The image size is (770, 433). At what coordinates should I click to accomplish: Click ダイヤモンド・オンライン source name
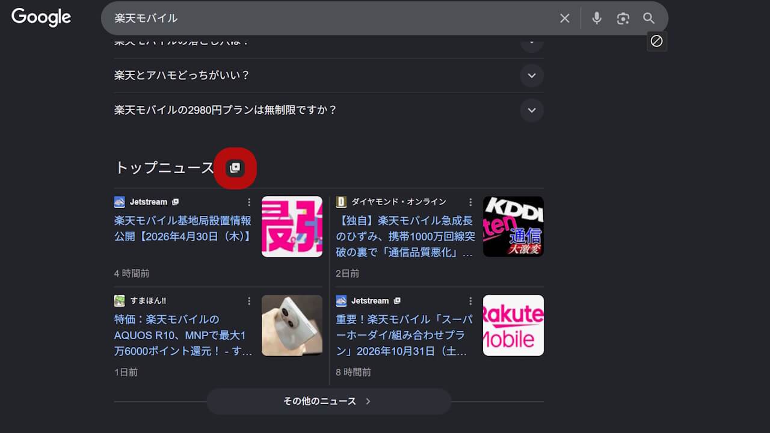[399, 202]
